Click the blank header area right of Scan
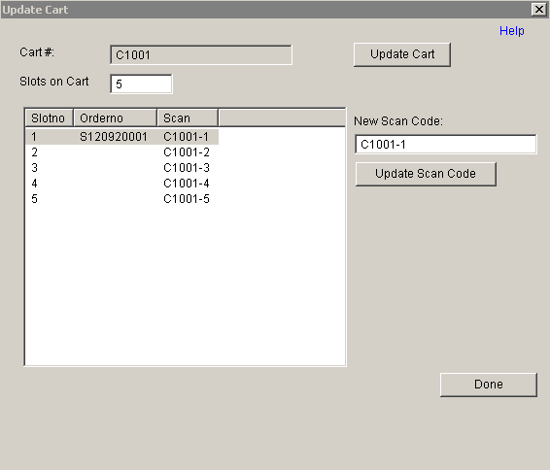Image resolution: width=550 pixels, height=470 pixels. 282,117
